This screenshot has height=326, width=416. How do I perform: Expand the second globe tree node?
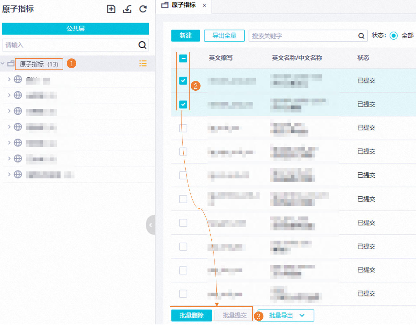(9, 95)
